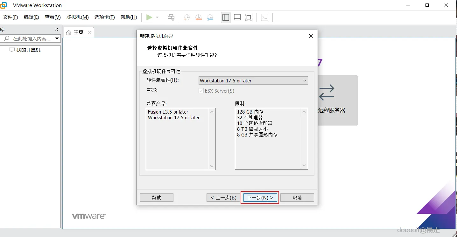Expand the power-on options dropdown arrow
Image resolution: width=457 pixels, height=237 pixels.
(157, 17)
